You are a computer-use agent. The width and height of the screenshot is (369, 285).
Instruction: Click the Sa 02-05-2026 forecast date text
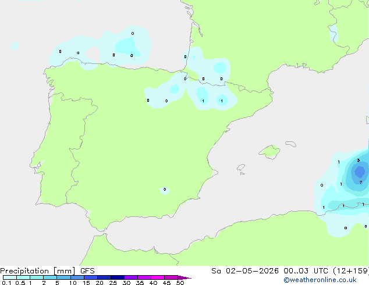(x=245, y=271)
